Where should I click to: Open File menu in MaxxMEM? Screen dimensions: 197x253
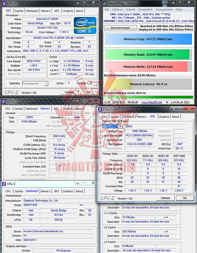click(x=107, y=9)
